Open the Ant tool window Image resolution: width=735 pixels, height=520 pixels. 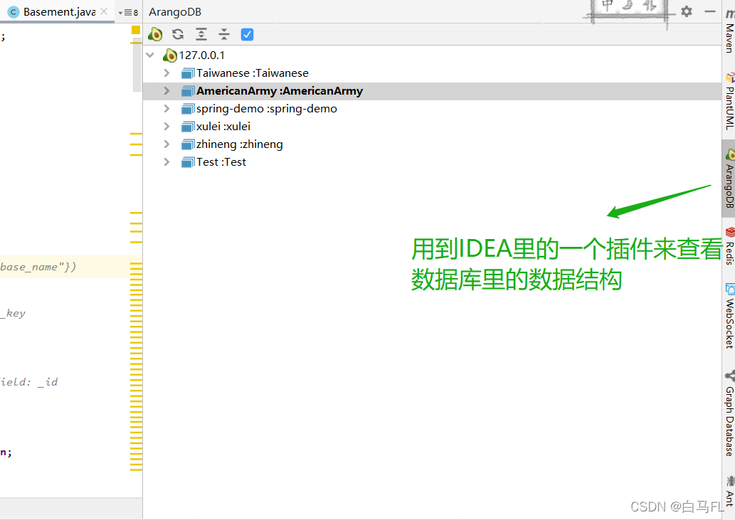[729, 491]
